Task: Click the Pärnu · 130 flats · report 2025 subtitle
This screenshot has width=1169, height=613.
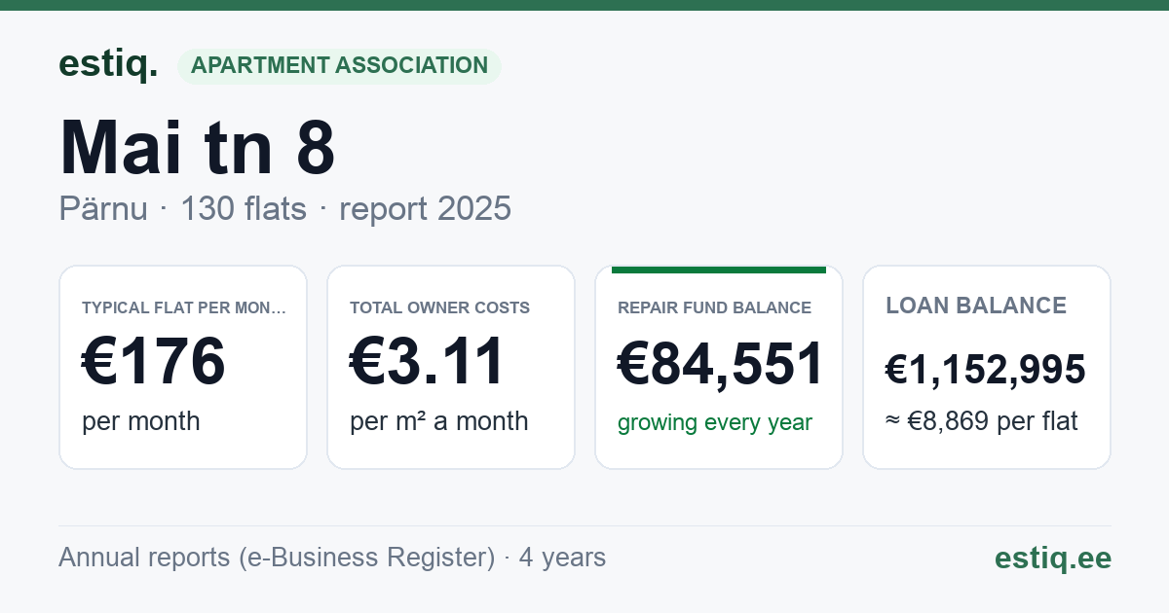Action: click(284, 208)
